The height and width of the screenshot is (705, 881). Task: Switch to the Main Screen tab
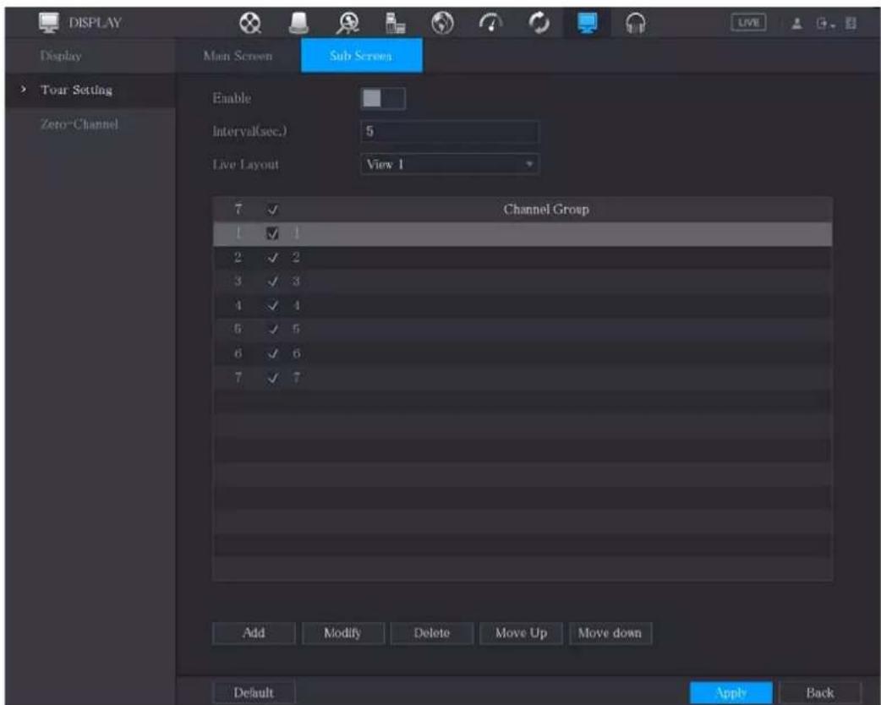pyautogui.click(x=238, y=56)
